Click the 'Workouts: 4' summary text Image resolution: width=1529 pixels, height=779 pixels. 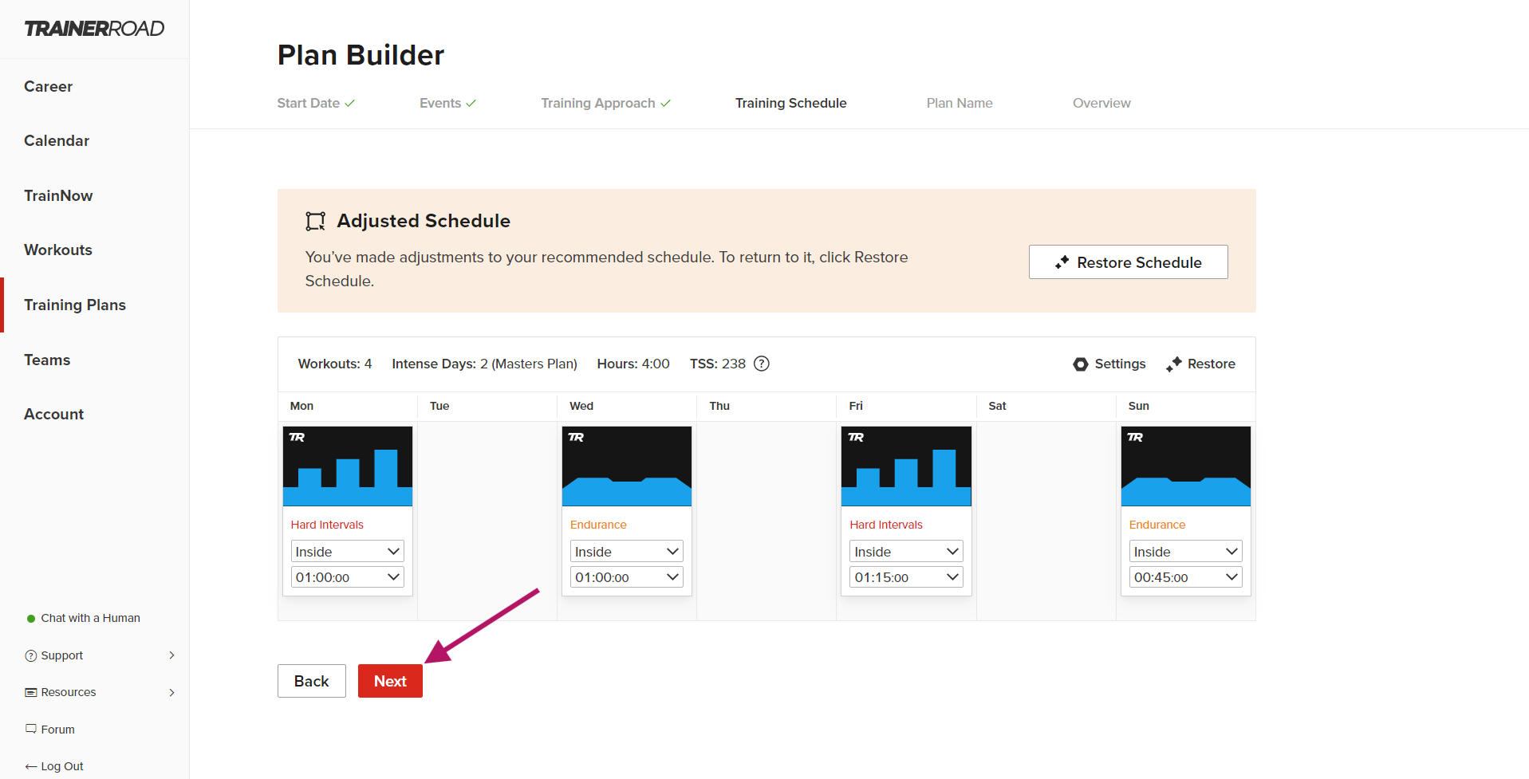(x=335, y=364)
